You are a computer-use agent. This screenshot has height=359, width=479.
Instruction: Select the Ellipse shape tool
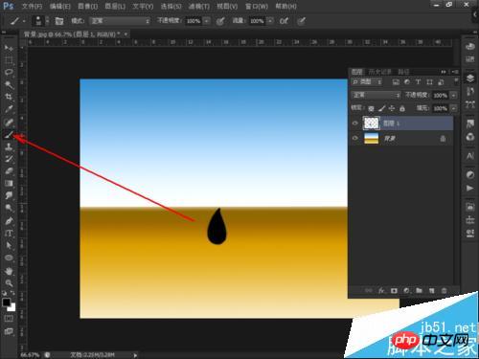click(9, 258)
